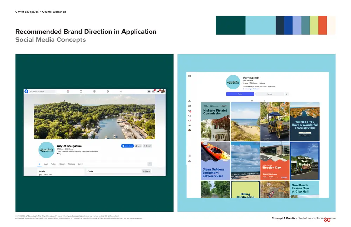Open the Historic District Commission post thumbnail

[x=216, y=121]
